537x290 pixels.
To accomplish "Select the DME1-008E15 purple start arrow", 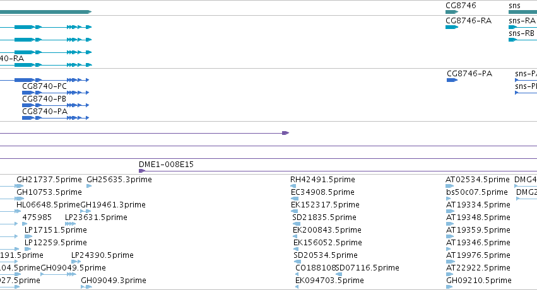I will click(142, 171).
